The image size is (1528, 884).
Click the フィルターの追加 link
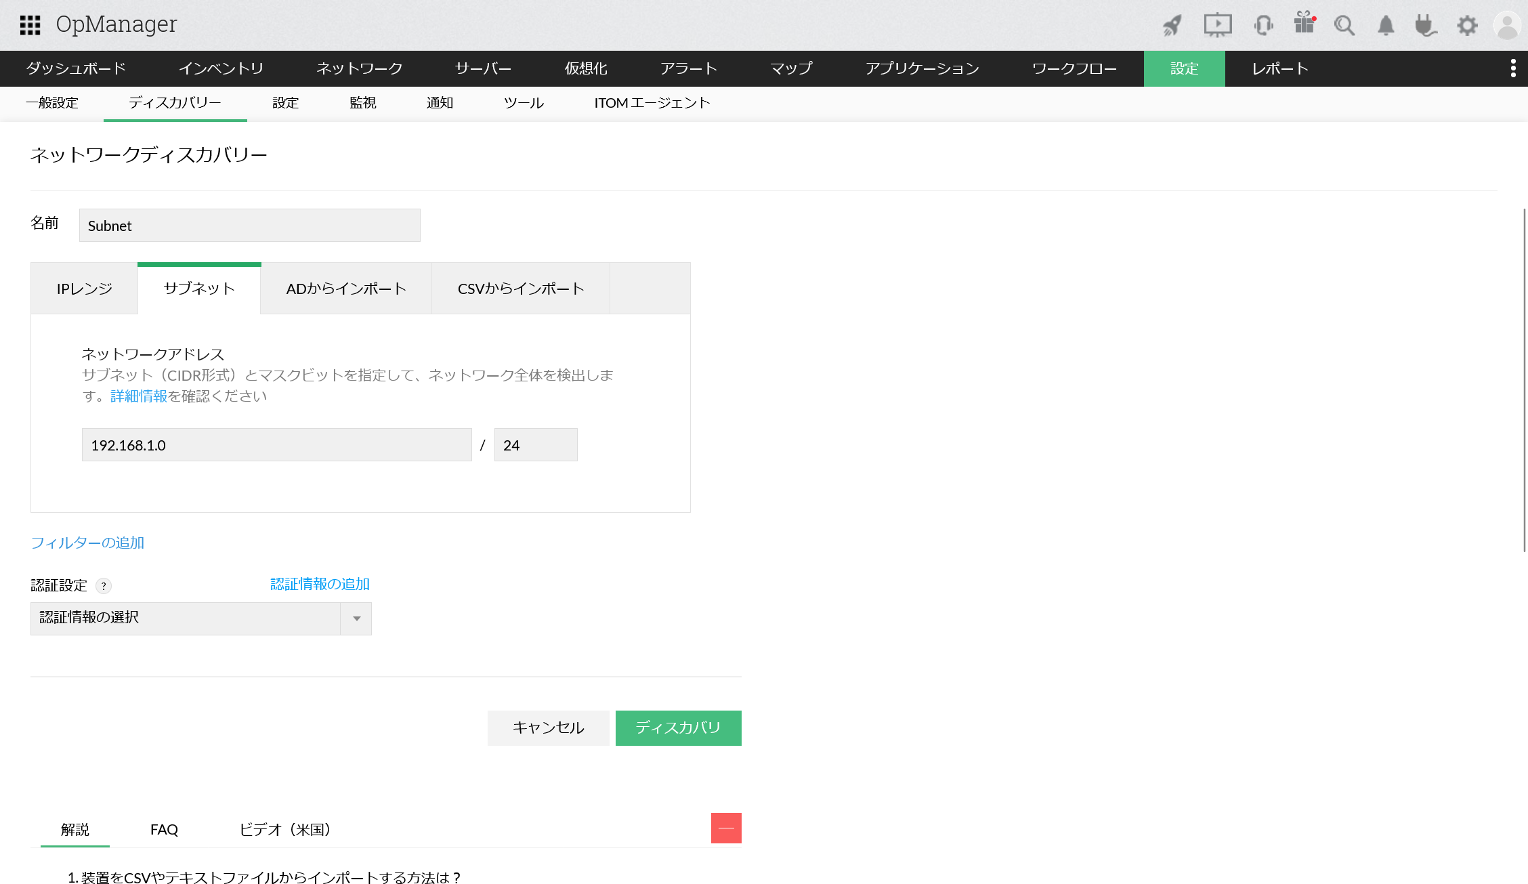pyautogui.click(x=87, y=543)
